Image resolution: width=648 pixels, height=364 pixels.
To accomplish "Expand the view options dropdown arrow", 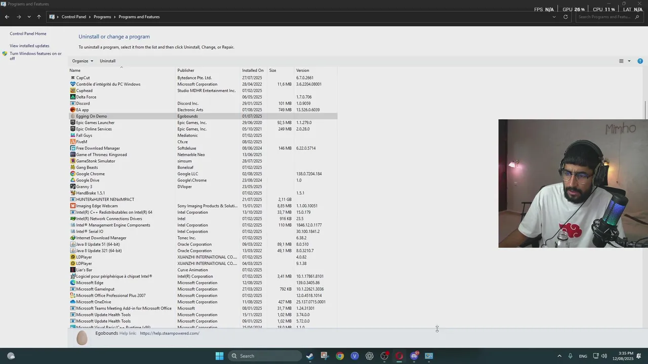I will [x=629, y=61].
